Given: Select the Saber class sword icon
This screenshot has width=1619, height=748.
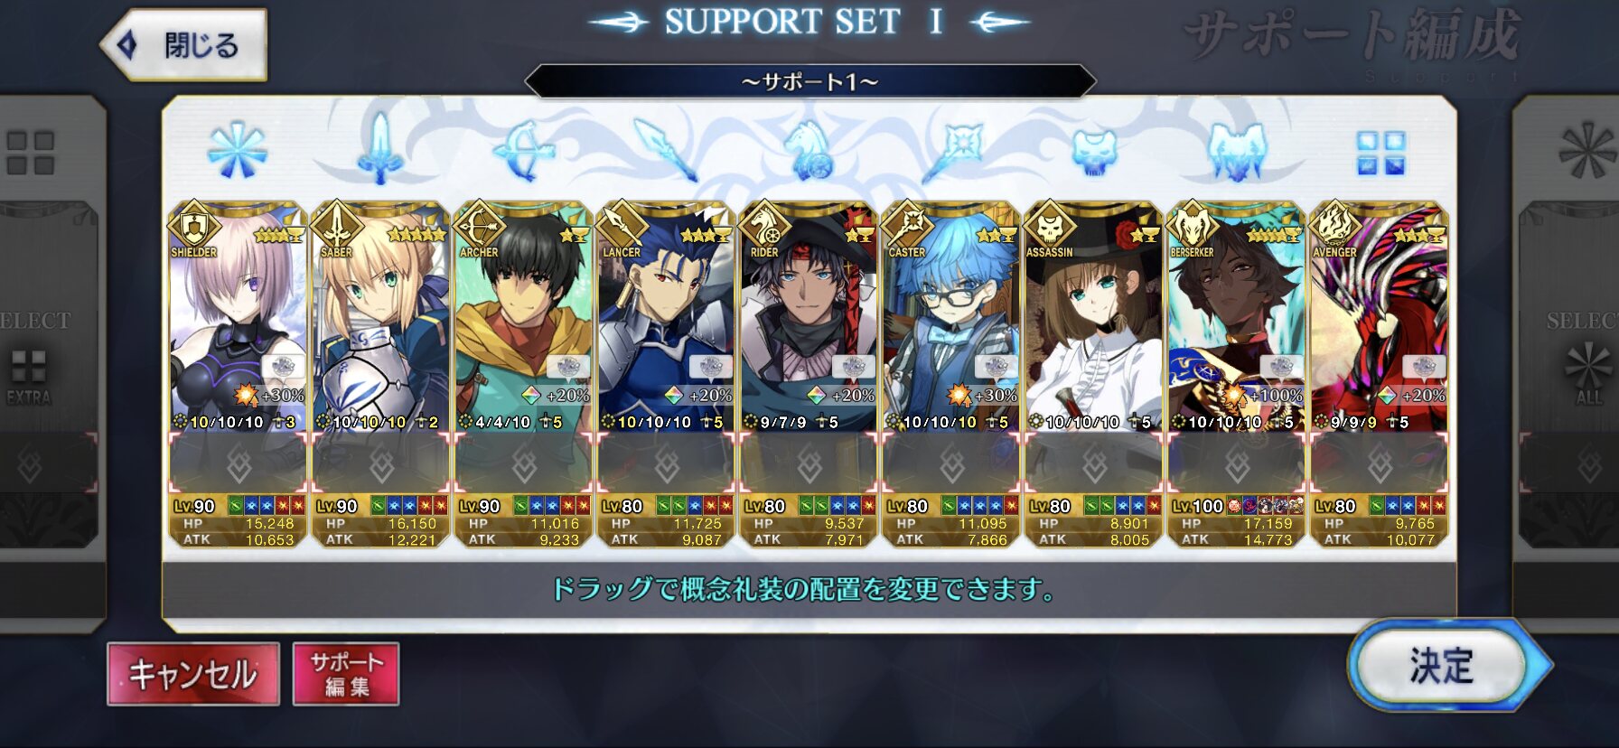Looking at the screenshot, I should coord(380,148).
